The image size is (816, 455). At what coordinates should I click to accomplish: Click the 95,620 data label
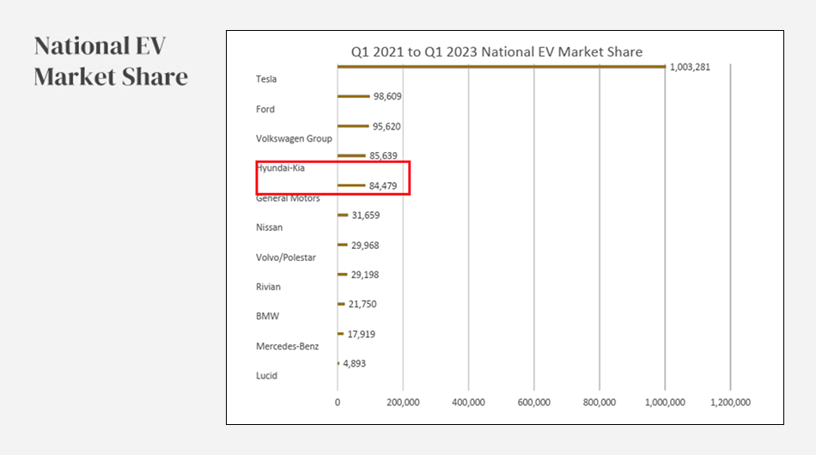pyautogui.click(x=387, y=127)
